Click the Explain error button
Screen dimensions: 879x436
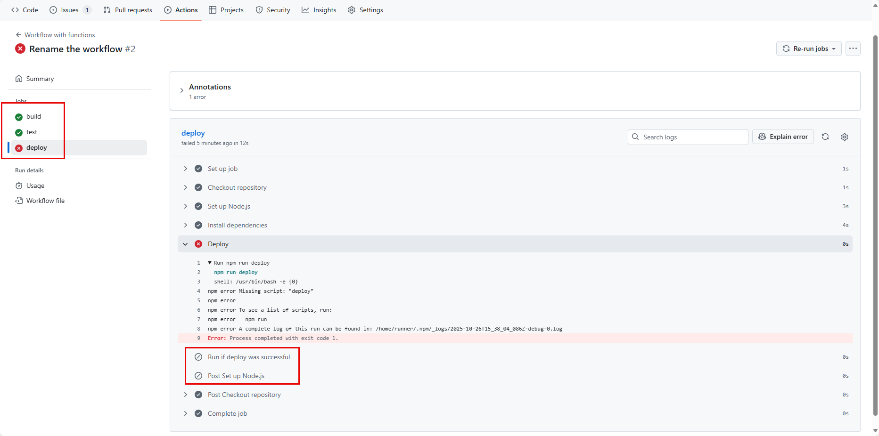pyautogui.click(x=783, y=137)
